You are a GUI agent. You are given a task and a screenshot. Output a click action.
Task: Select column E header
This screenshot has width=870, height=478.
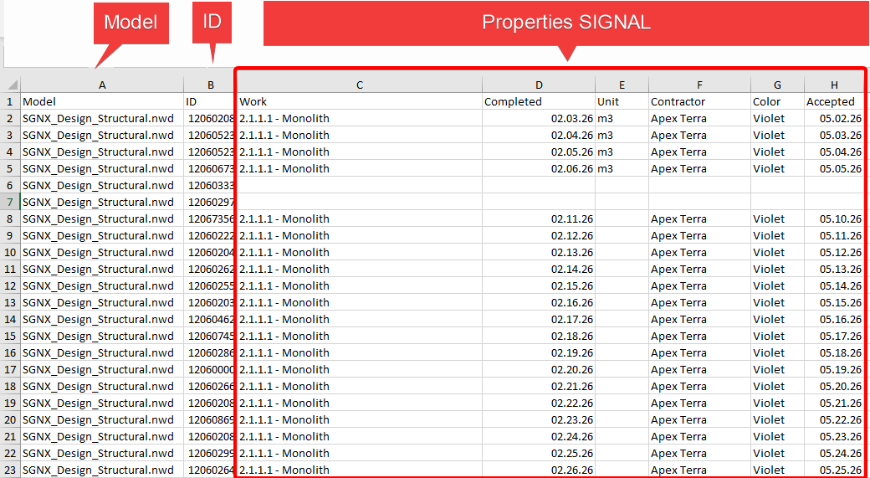(622, 85)
